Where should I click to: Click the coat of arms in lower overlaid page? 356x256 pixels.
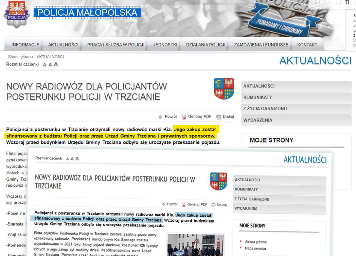(219, 181)
